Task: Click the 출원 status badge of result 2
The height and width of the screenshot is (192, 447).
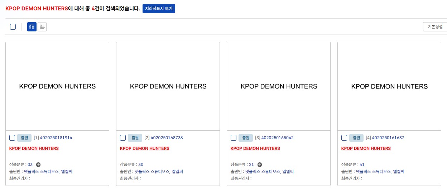Action: 135,138
